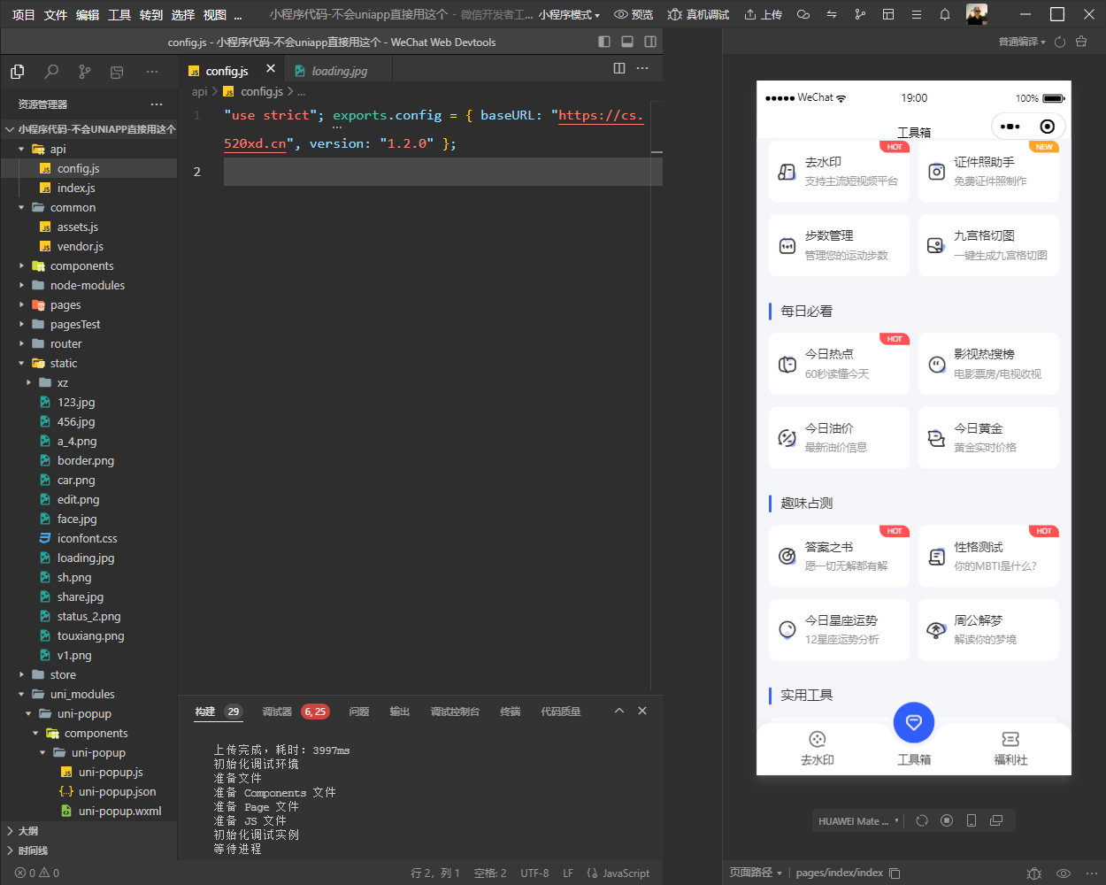Screen dimensions: 1106x885
Task: Close the config.js editor tab
Action: [x=271, y=69]
